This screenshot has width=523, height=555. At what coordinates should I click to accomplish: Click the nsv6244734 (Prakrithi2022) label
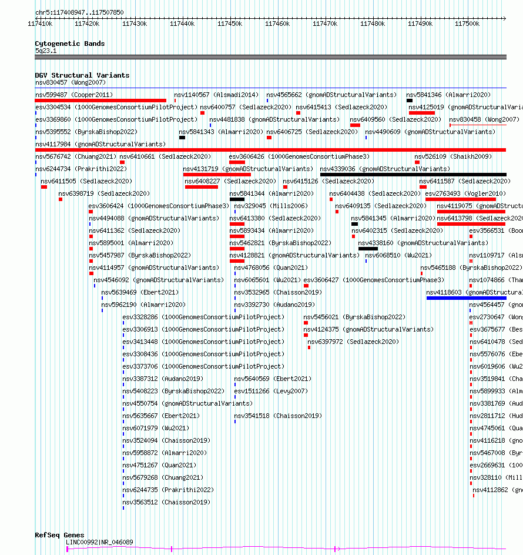point(81,169)
